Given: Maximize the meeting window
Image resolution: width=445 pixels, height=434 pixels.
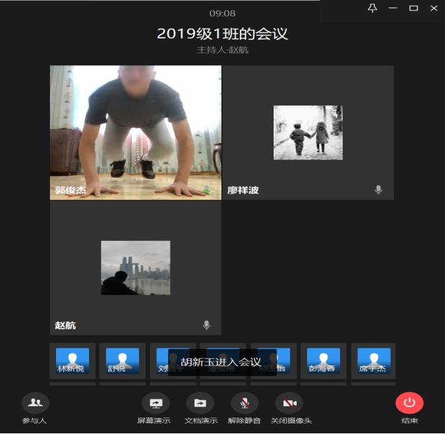Looking at the screenshot, I should [x=413, y=8].
